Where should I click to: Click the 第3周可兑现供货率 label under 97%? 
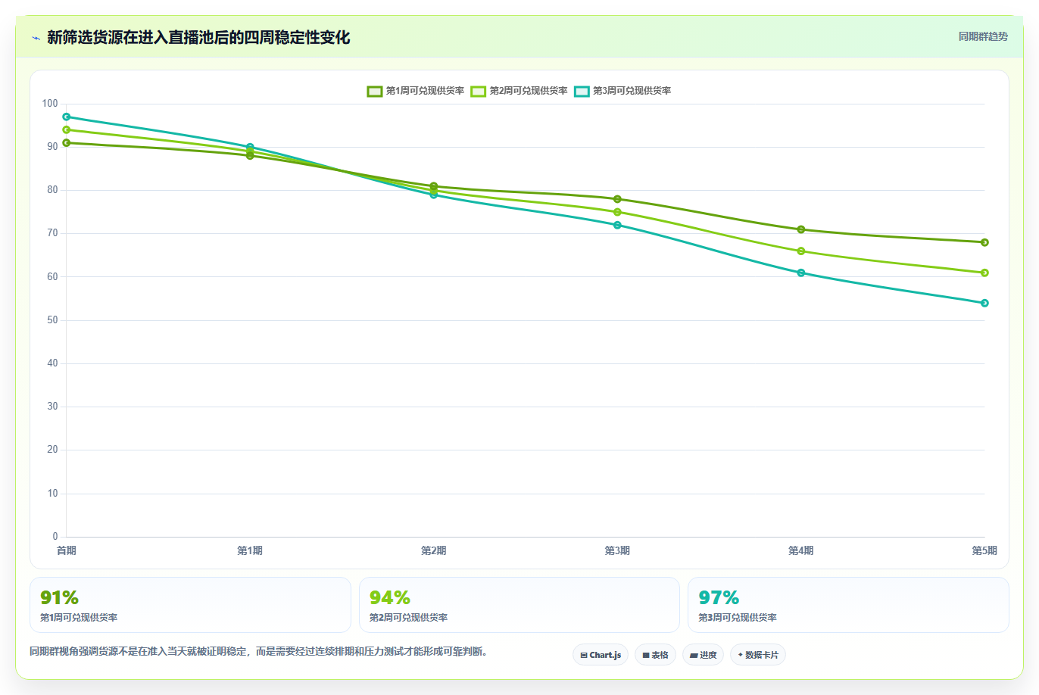point(738,618)
